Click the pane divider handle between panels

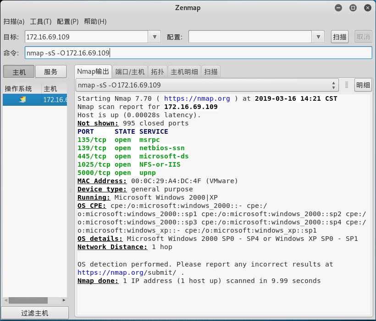pos(71,191)
